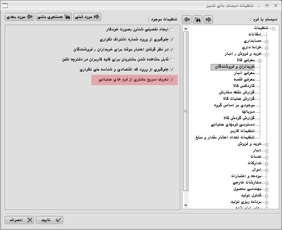The width and height of the screenshot is (282, 230).
Task: Collapse the معرفی کالا tree node
Action: pos(260,61)
